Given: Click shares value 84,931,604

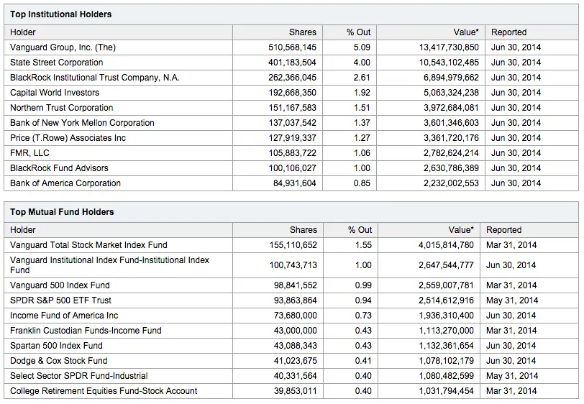Looking at the screenshot, I should (x=295, y=183).
